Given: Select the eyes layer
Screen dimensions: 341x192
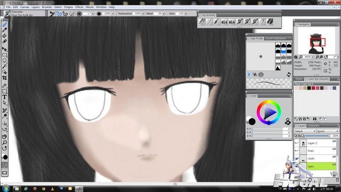Looking at the screenshot, I should point(321,166).
